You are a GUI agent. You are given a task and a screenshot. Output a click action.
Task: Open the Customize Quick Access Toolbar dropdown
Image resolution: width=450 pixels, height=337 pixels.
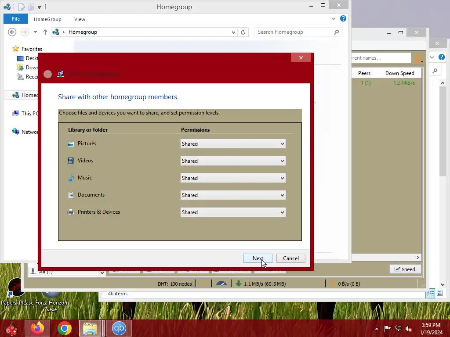tap(39, 7)
